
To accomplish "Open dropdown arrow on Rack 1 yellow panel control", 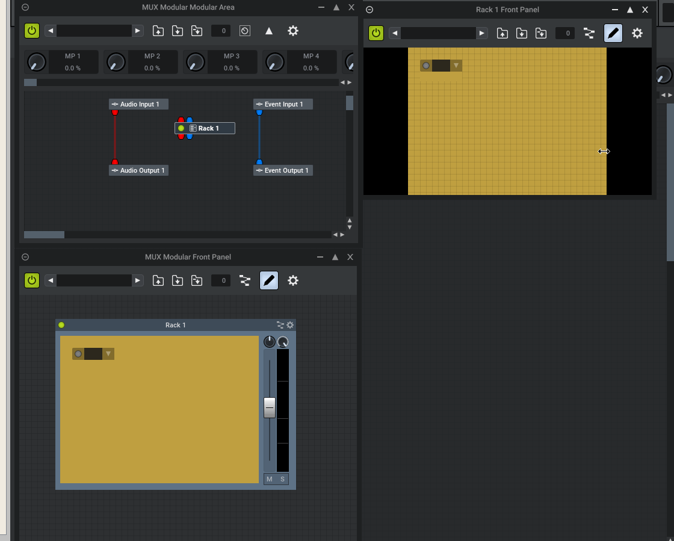I will pos(108,354).
